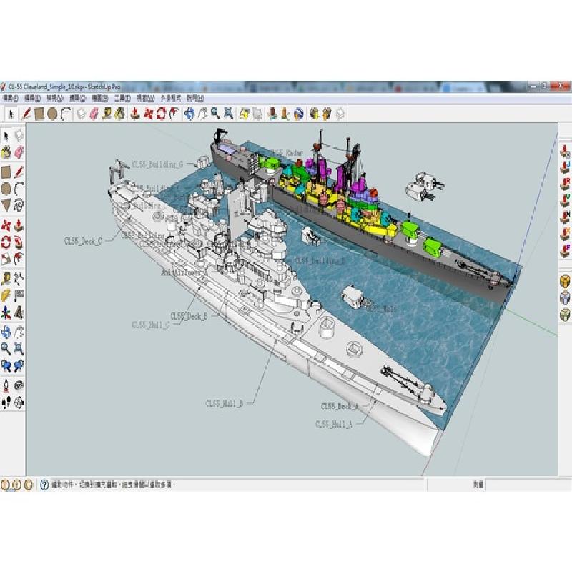572x572 pixels.
Task: Pick the Section Plane tool
Action: tap(19, 403)
